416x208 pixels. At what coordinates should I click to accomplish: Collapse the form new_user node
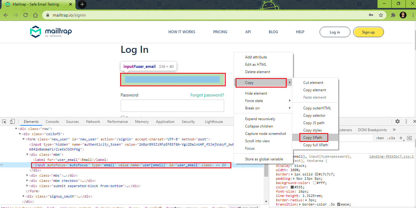tap(24, 139)
